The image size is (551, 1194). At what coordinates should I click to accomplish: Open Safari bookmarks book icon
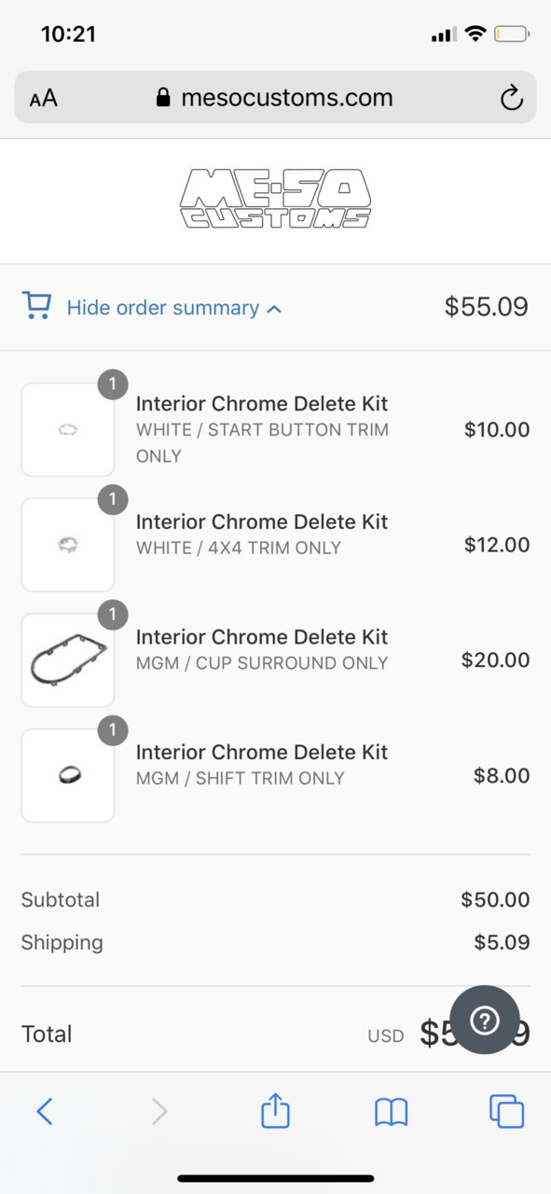(x=392, y=1111)
